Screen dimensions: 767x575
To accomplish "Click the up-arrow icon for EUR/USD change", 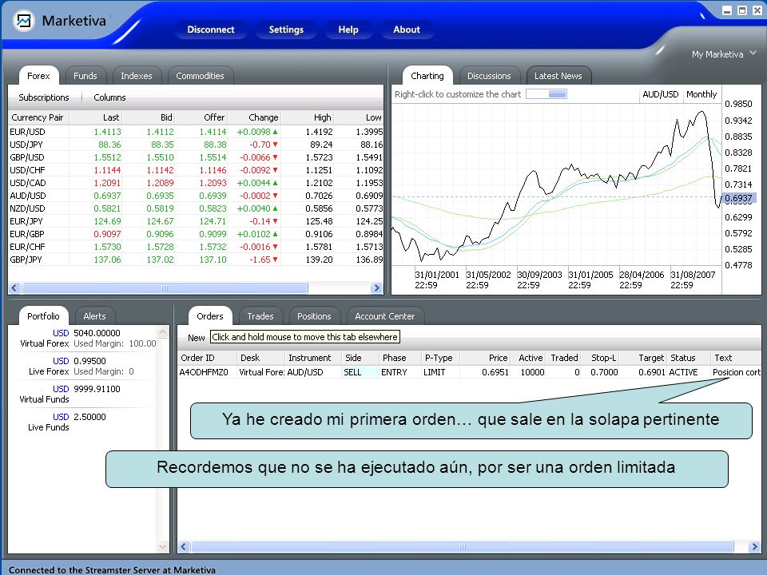I will point(276,132).
